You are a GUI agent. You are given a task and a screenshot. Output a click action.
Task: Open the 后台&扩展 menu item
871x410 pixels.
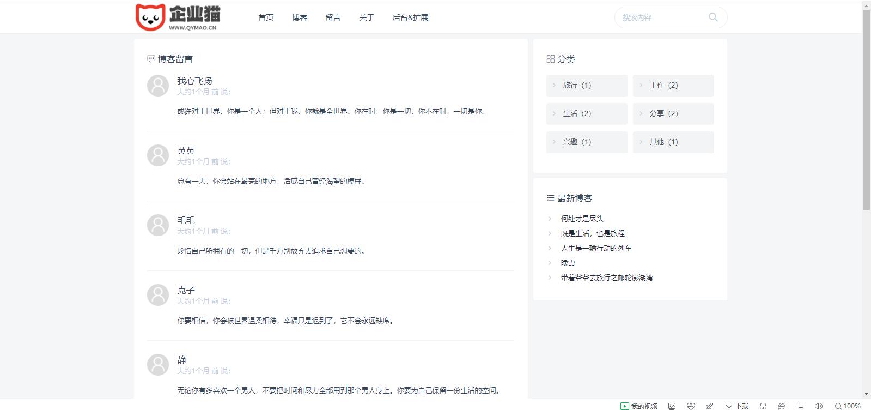tap(410, 17)
